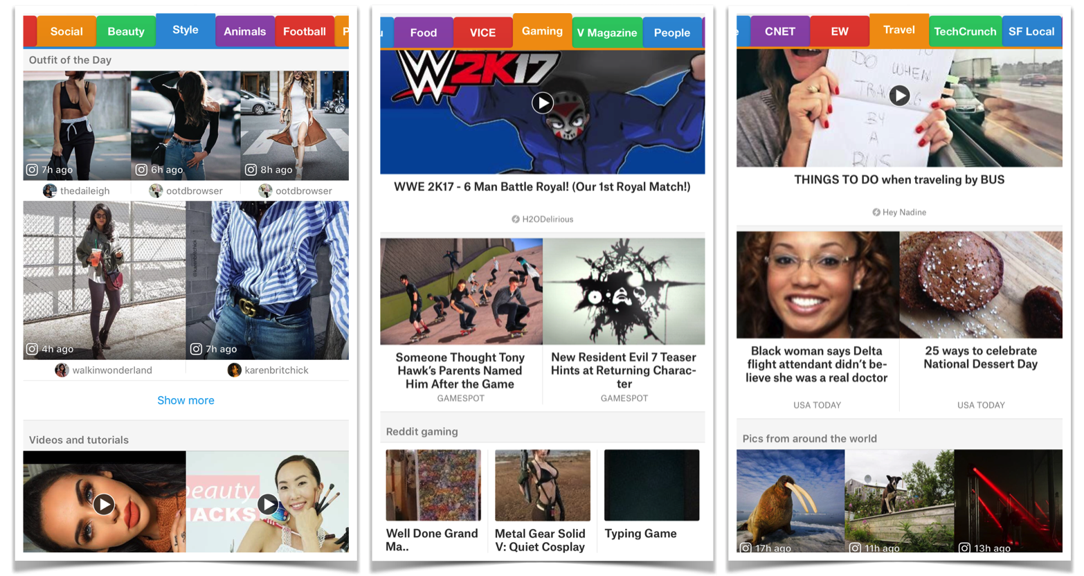Play the beauty hacks tutorial video
This screenshot has width=1084, height=576.
click(x=268, y=504)
